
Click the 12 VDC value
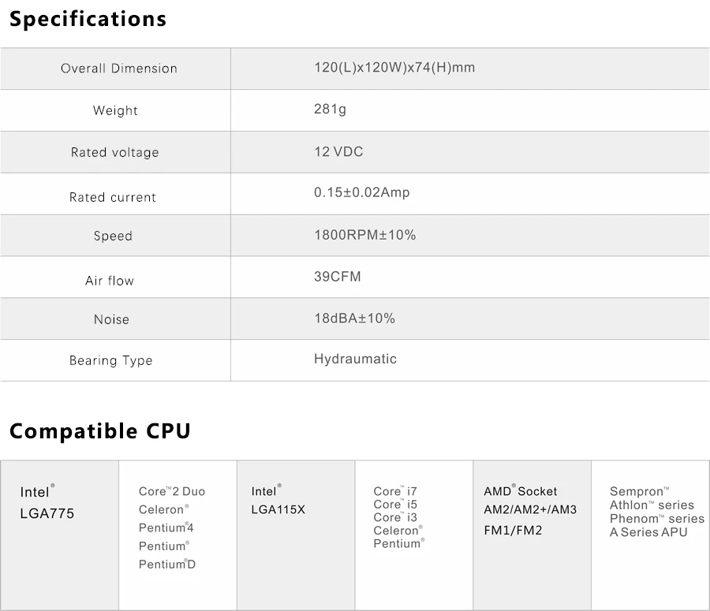coord(338,151)
